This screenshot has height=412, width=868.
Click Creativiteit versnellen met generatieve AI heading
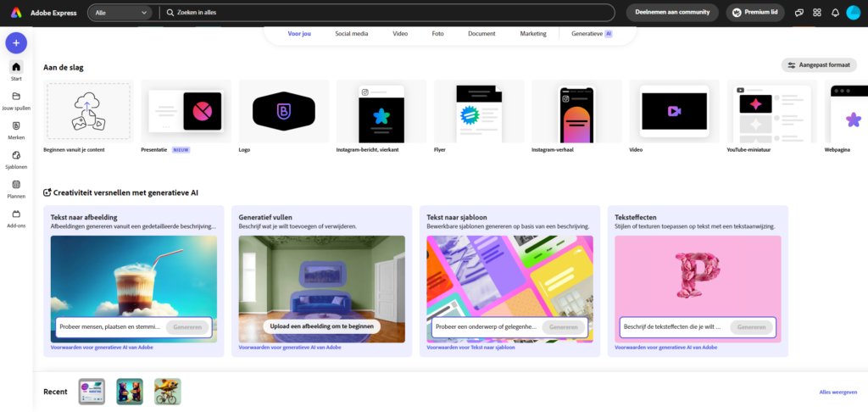[x=125, y=192]
